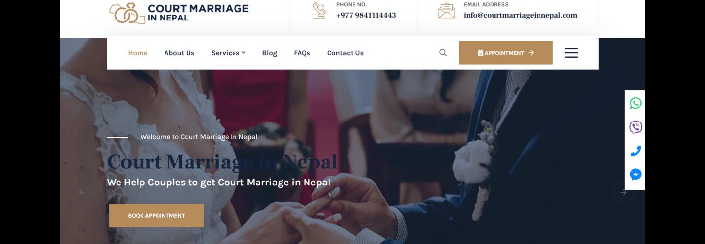
Task: Open the search magnifier icon
Action: click(x=443, y=53)
